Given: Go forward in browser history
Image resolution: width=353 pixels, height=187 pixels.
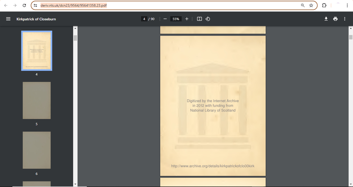Looking at the screenshot, I should [15, 5].
